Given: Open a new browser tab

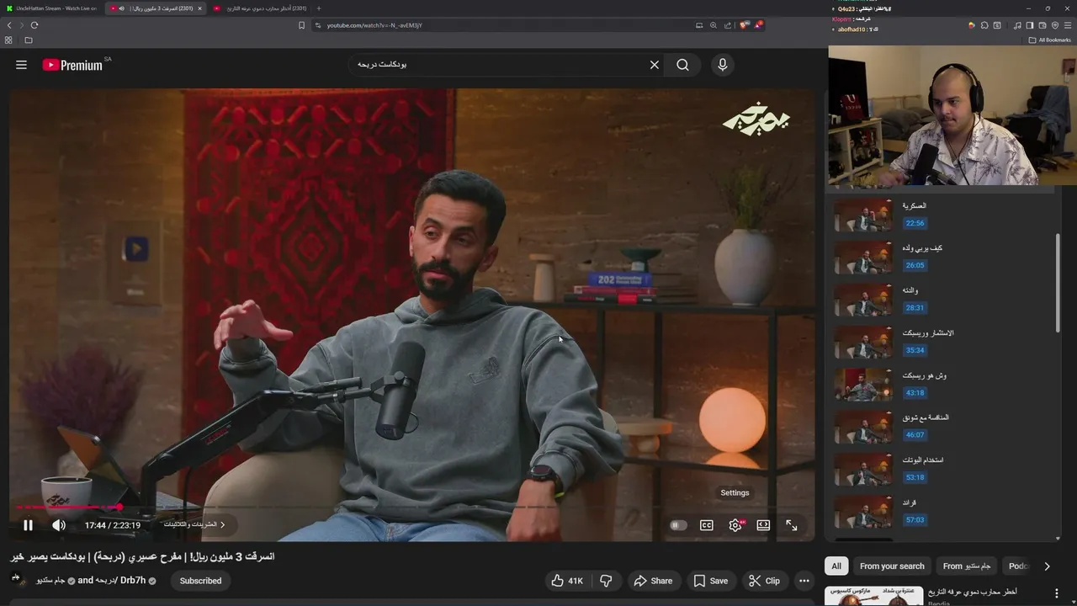Looking at the screenshot, I should coord(318,8).
